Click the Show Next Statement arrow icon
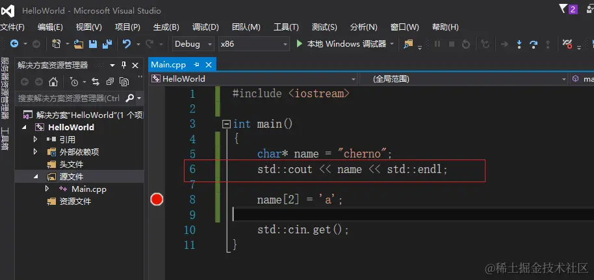594x280 pixels. coord(504,44)
